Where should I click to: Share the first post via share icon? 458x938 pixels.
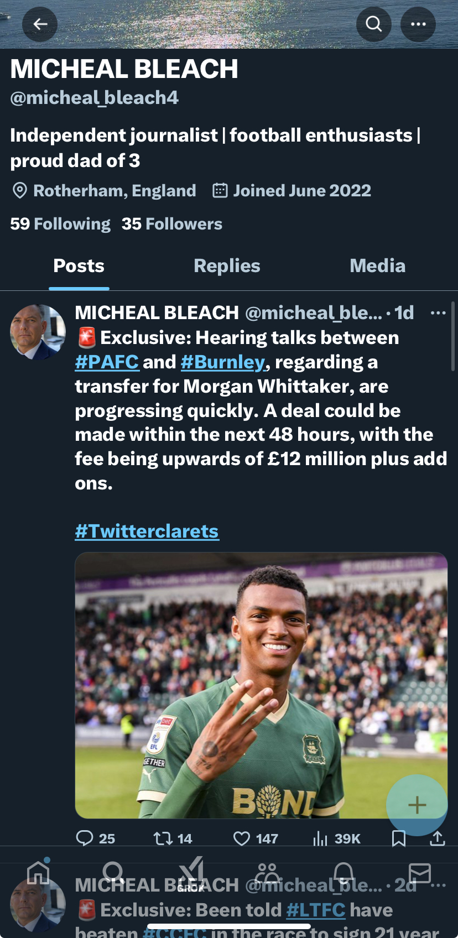[437, 838]
